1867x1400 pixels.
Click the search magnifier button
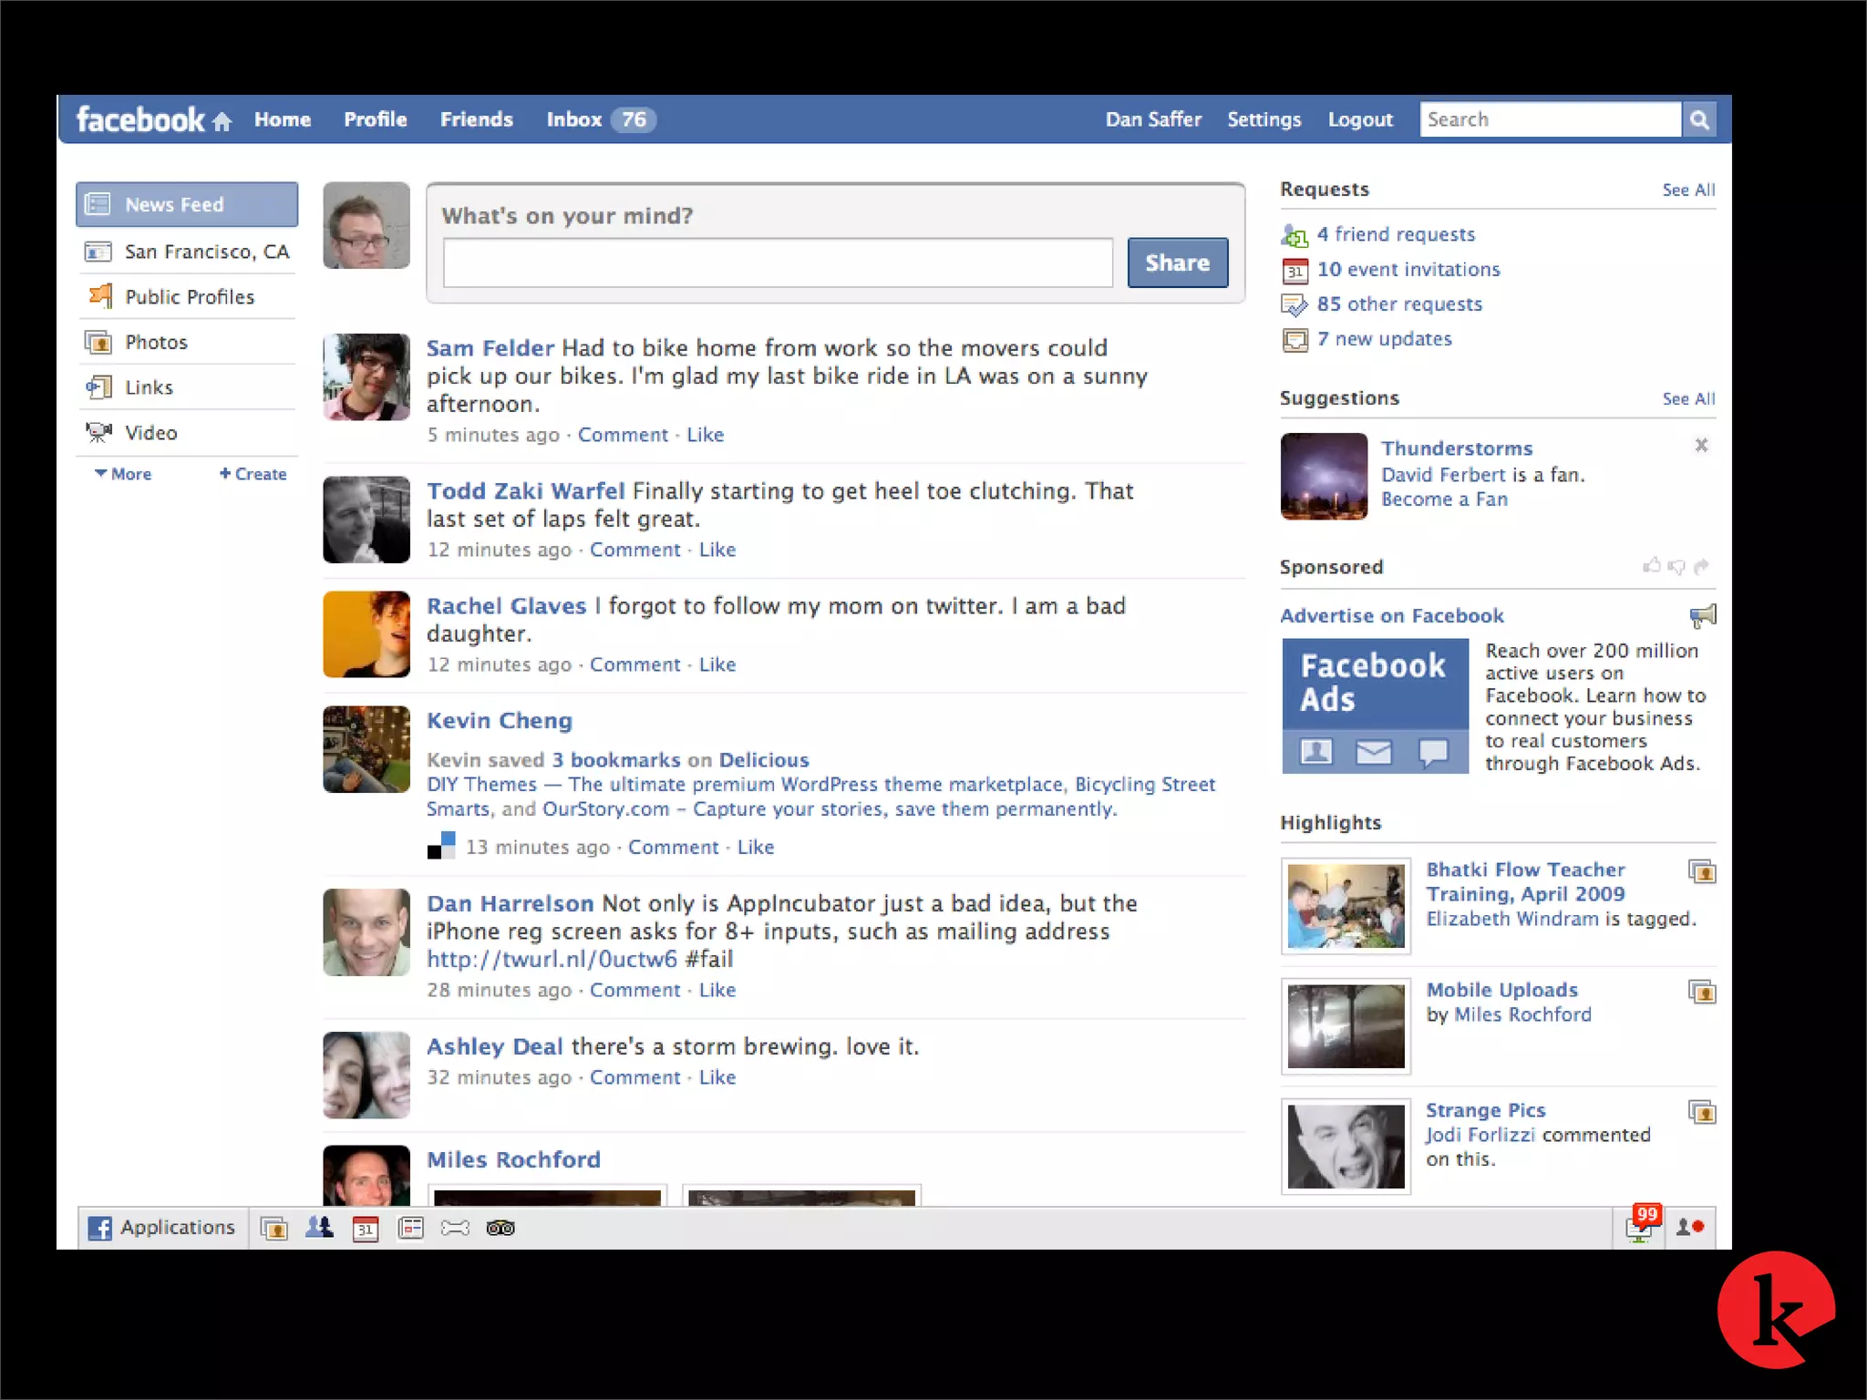coord(1699,119)
